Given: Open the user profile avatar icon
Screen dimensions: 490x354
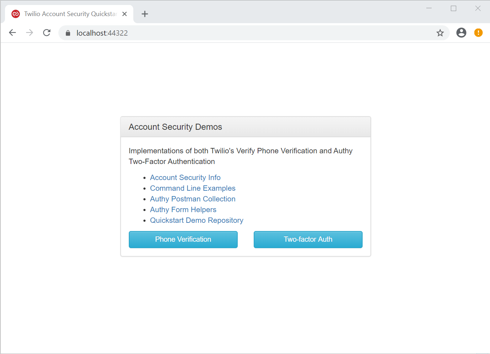Looking at the screenshot, I should point(461,33).
